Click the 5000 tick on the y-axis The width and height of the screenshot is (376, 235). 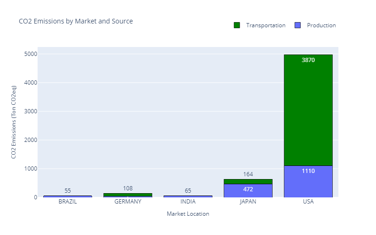pyautogui.click(x=31, y=54)
